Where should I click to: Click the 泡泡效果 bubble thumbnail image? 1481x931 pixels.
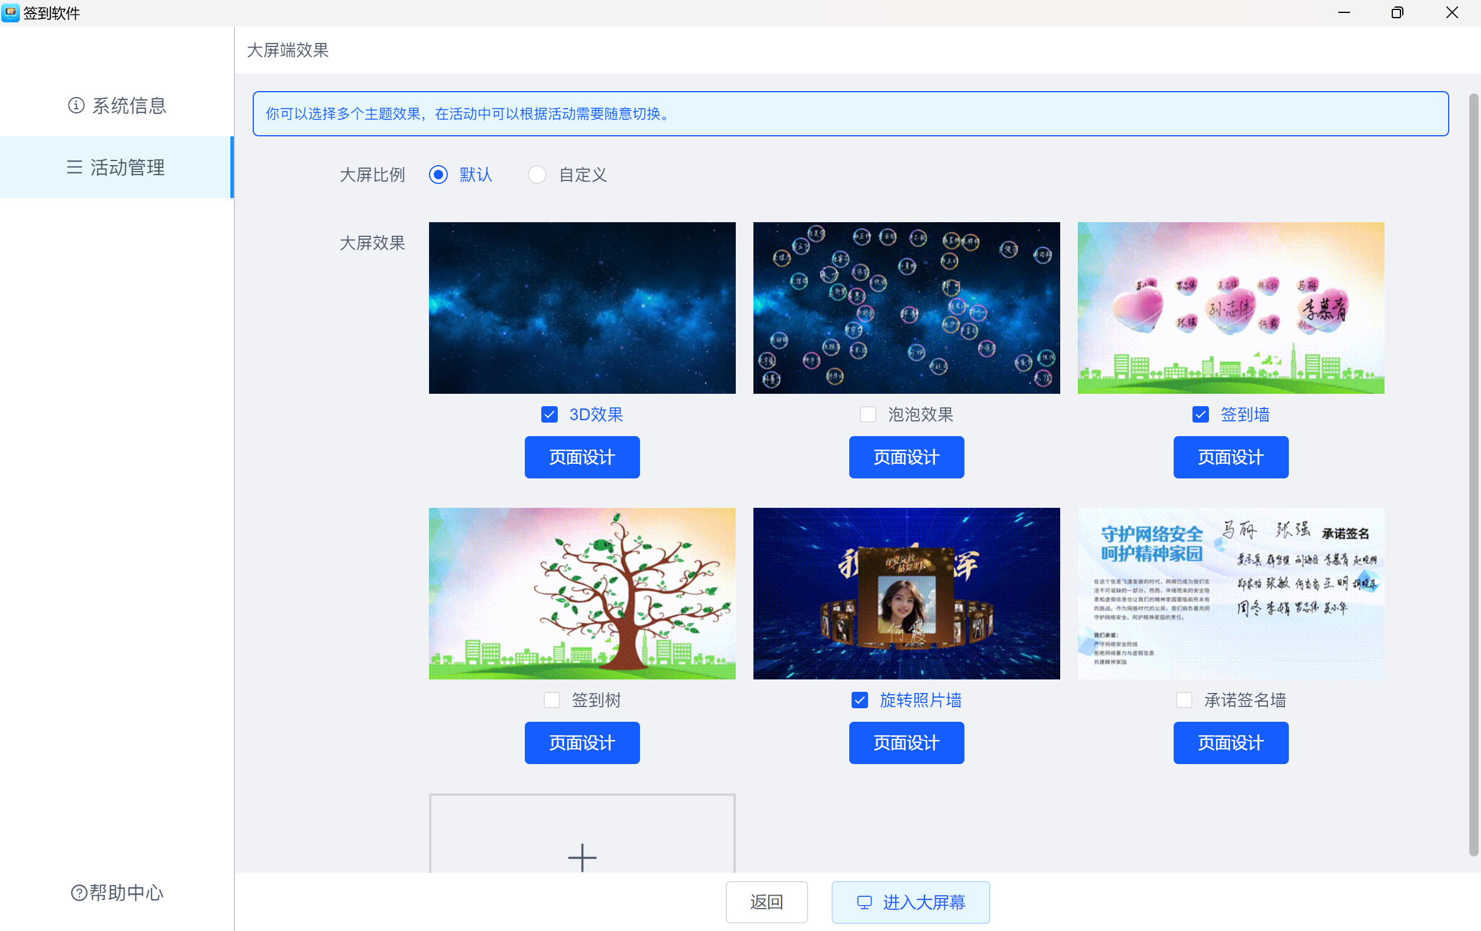[906, 307]
